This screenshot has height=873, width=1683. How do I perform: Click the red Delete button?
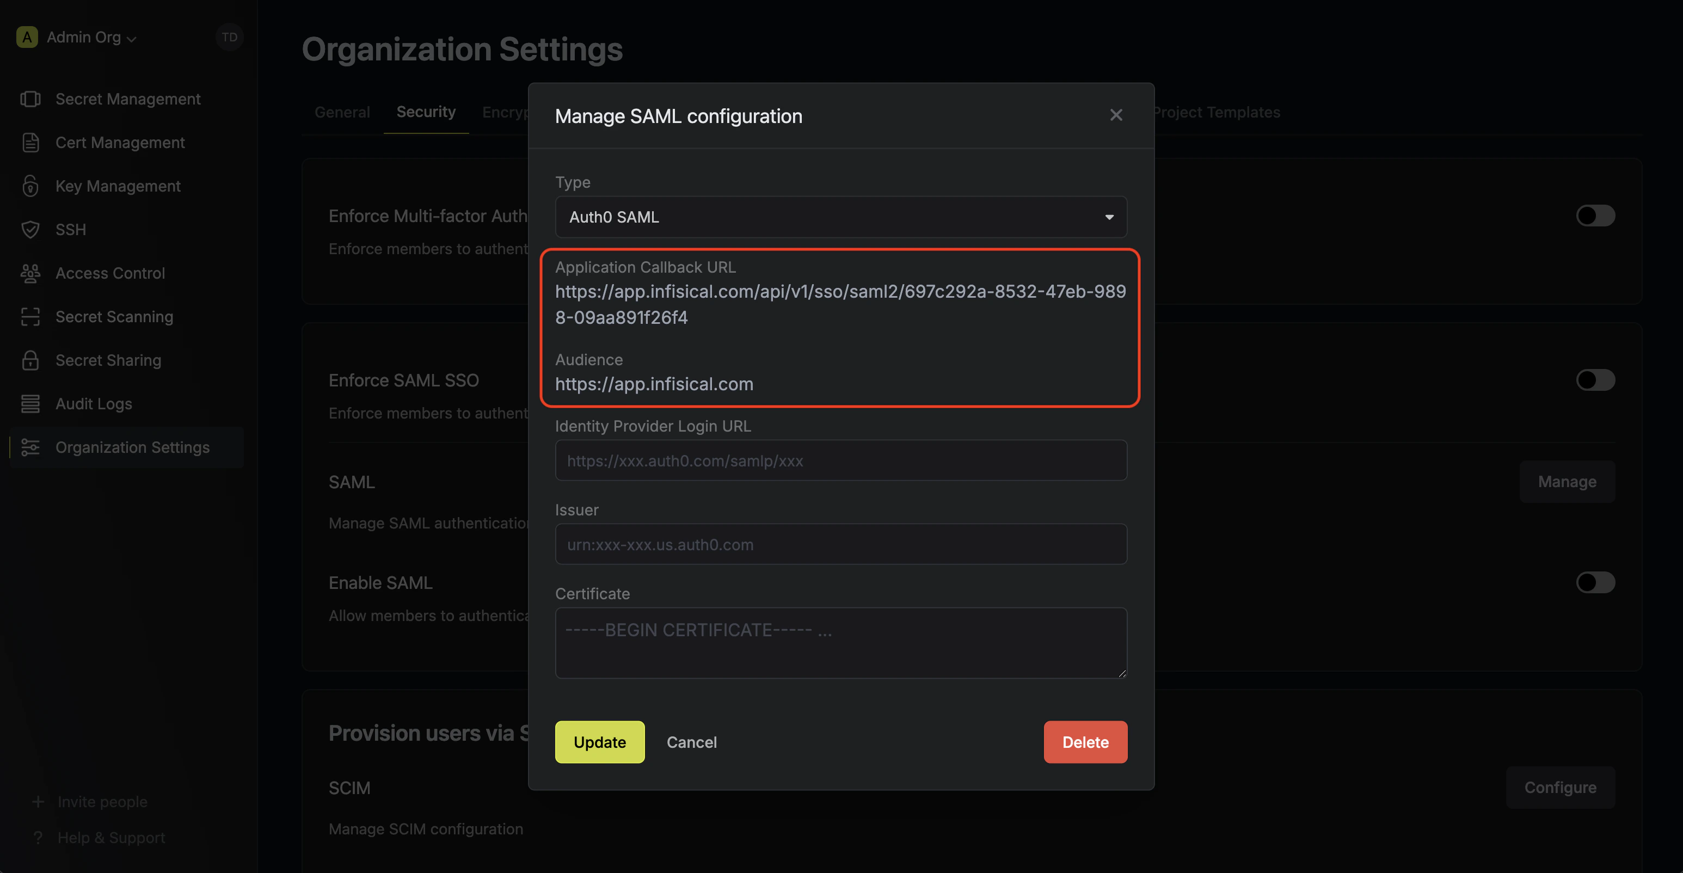[x=1085, y=742]
